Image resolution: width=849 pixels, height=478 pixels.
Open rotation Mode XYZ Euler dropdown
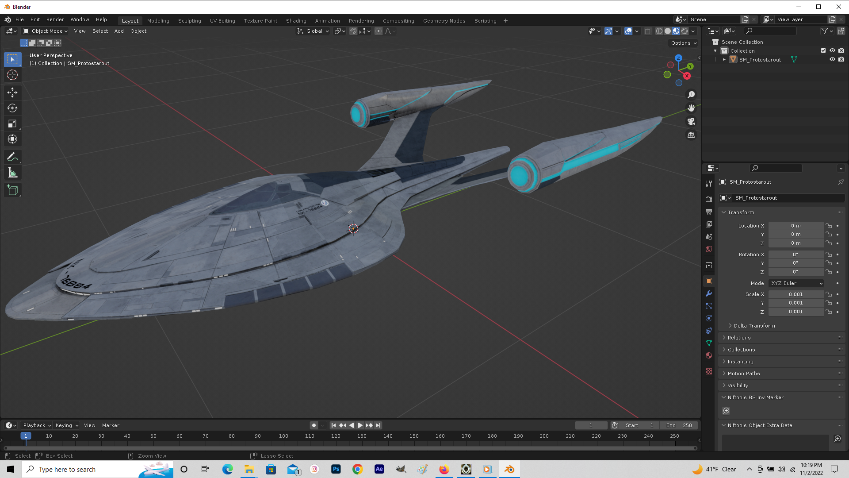[796, 283]
